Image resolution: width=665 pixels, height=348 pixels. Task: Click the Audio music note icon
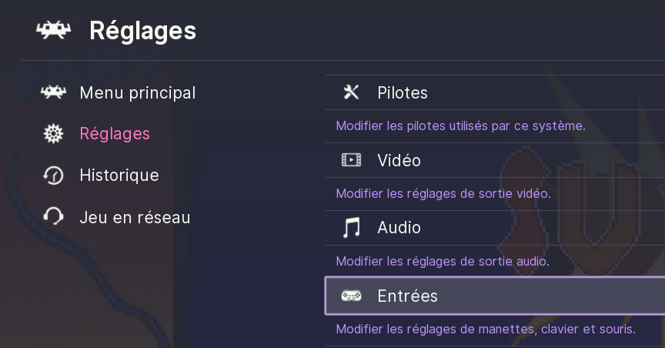coord(351,228)
